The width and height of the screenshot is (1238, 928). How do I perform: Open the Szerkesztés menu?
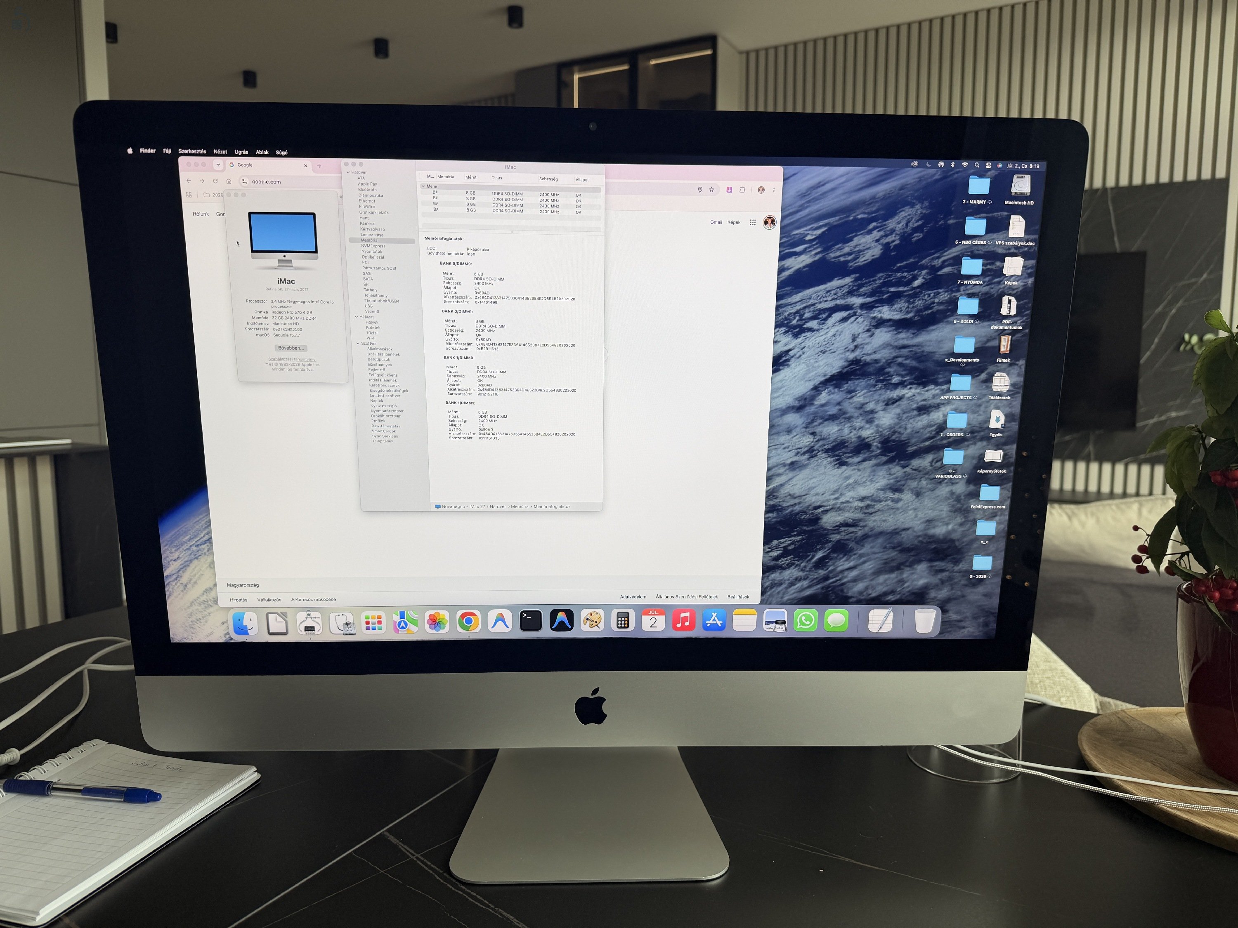point(192,151)
